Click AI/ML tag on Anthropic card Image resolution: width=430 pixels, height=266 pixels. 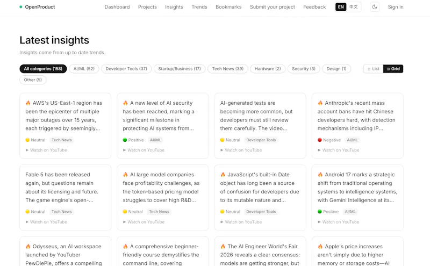(352, 140)
